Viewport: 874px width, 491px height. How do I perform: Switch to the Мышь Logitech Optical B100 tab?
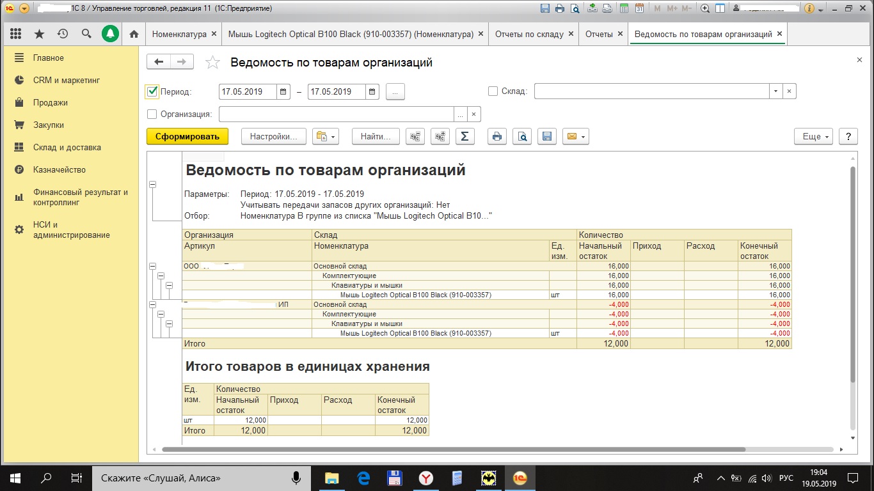(x=350, y=34)
